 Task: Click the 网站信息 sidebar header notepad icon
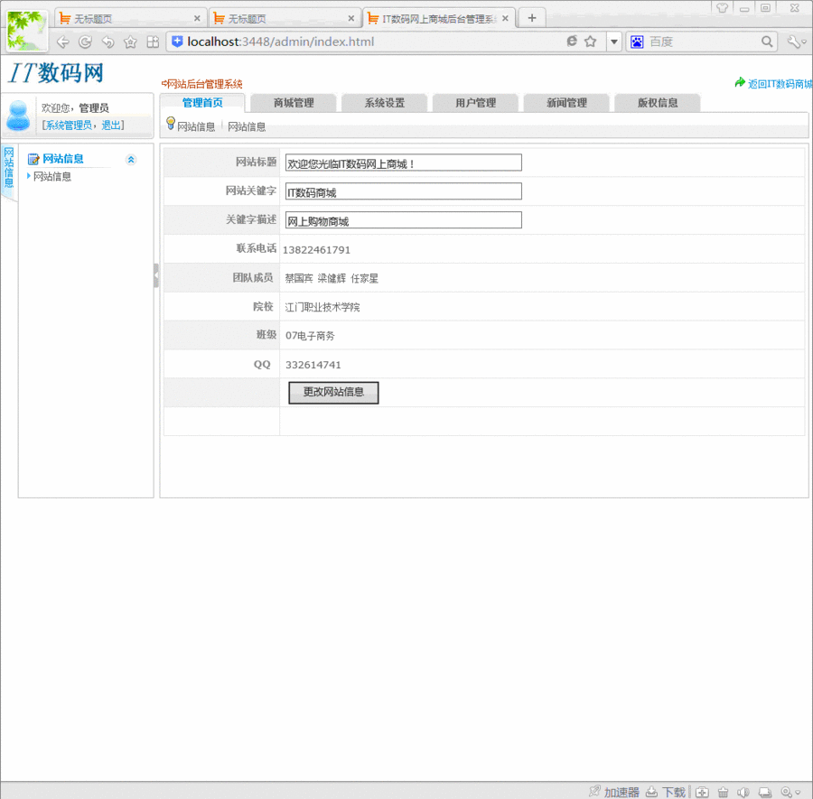33,159
